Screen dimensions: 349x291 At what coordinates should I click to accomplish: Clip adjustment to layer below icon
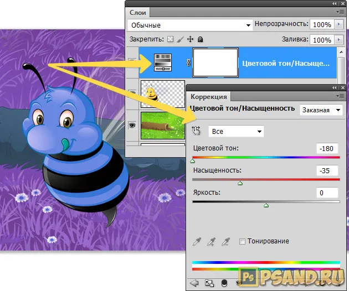coord(224,283)
